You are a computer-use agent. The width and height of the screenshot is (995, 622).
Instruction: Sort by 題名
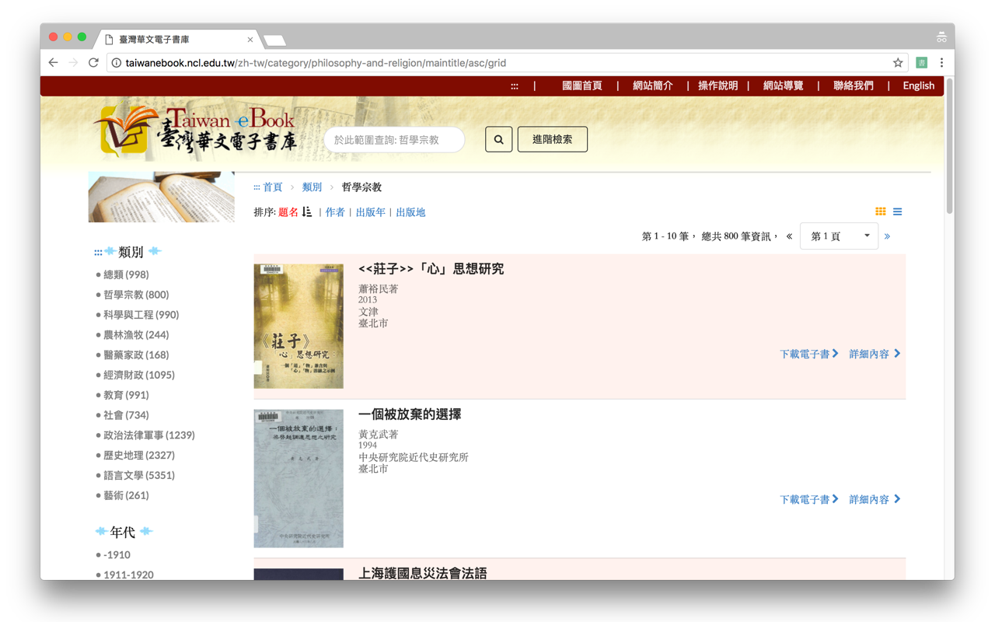tap(288, 212)
